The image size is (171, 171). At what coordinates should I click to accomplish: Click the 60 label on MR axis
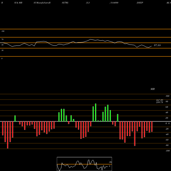(167, 107)
